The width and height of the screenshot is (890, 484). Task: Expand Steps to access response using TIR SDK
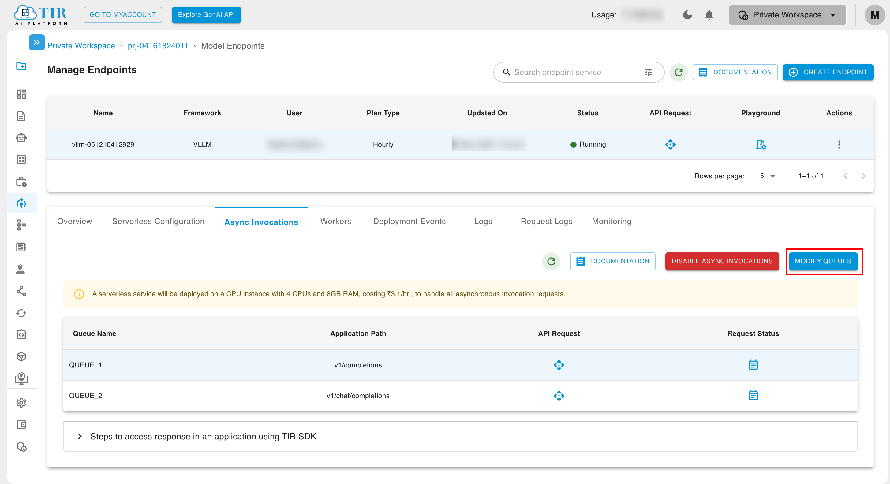tap(460, 436)
